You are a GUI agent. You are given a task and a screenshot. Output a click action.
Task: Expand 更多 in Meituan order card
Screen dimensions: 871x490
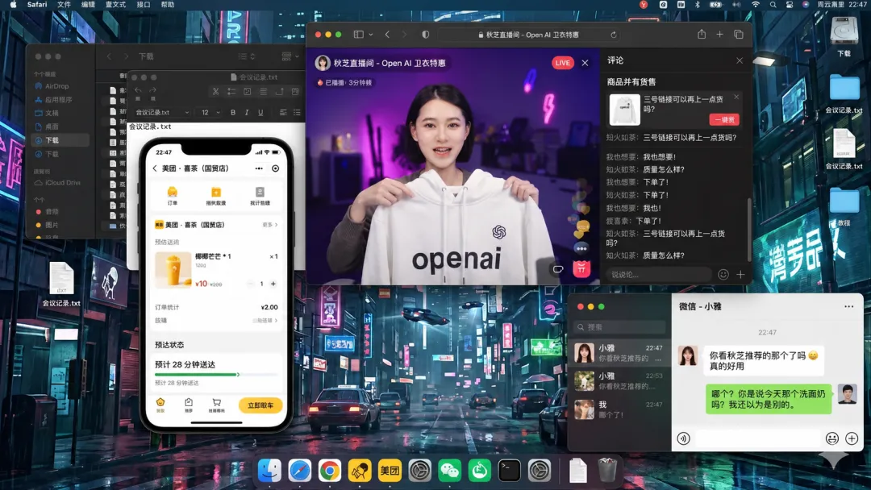(270, 225)
